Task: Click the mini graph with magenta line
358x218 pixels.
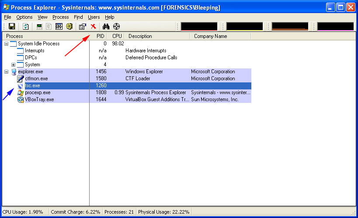Action: pos(335,27)
